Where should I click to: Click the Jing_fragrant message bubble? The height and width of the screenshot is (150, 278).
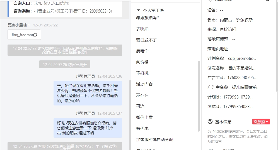click(24, 35)
